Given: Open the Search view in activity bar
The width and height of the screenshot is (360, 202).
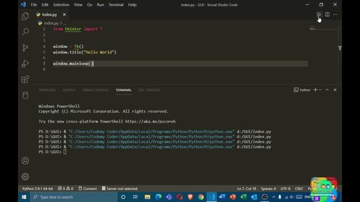Looking at the screenshot, I should [25, 31].
